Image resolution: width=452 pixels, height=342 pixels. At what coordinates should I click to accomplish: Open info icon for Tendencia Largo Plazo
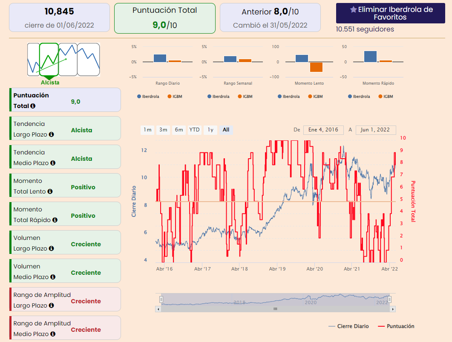(51, 134)
